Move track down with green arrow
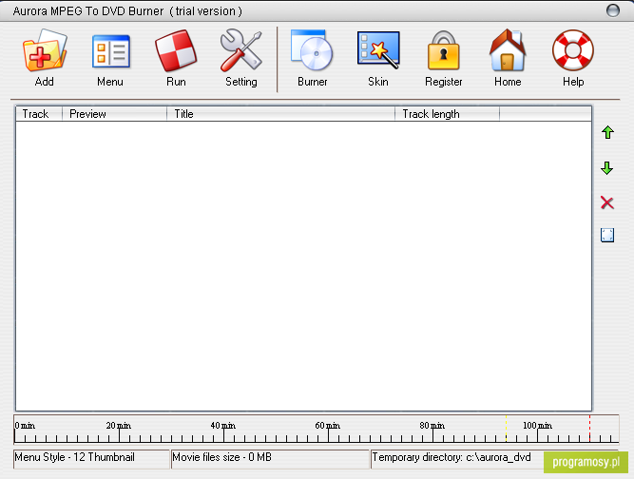Image resolution: width=634 pixels, height=479 pixels. [x=606, y=168]
